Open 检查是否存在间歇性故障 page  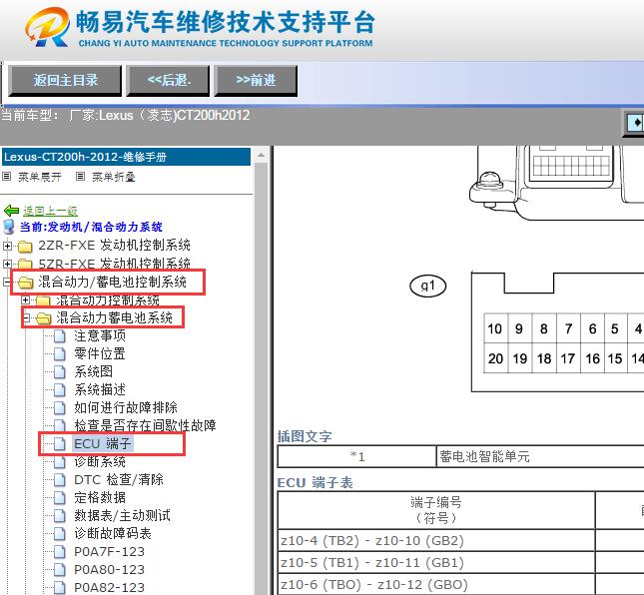145,426
